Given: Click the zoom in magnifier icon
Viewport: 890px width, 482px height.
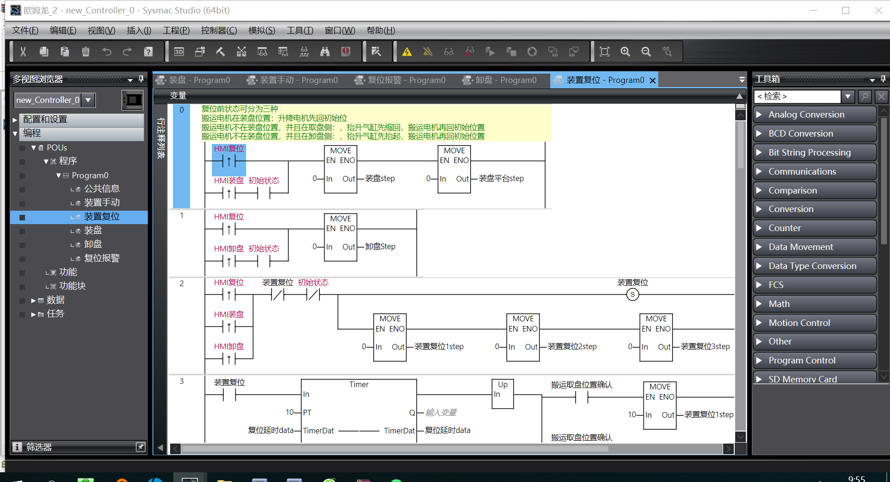Looking at the screenshot, I should tap(625, 51).
